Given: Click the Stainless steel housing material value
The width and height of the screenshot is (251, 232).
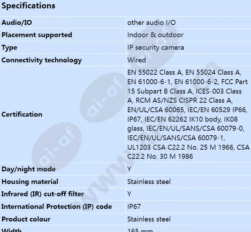Looking at the screenshot, I should click(149, 182).
